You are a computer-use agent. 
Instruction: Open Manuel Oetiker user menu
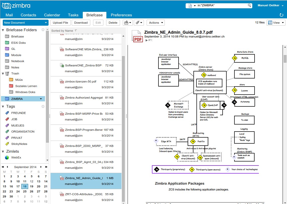tap(271, 6)
